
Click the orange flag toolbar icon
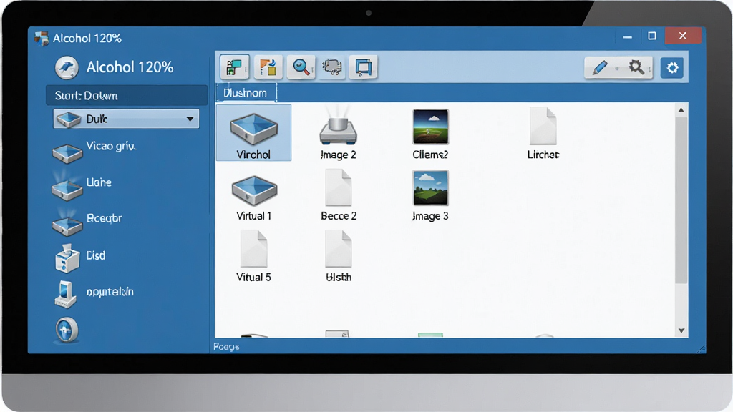coord(268,67)
